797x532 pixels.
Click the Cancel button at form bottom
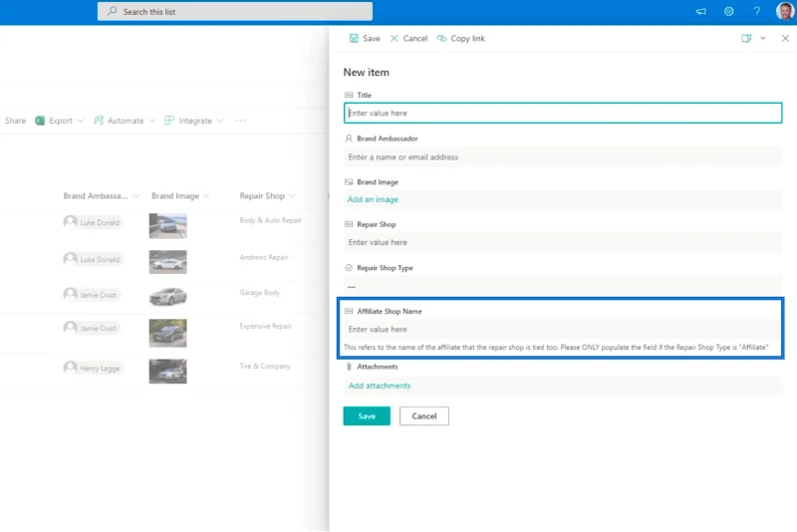424,416
